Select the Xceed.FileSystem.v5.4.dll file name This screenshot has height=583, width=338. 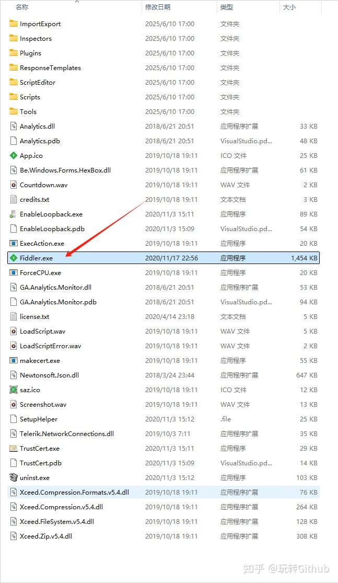click(x=57, y=522)
